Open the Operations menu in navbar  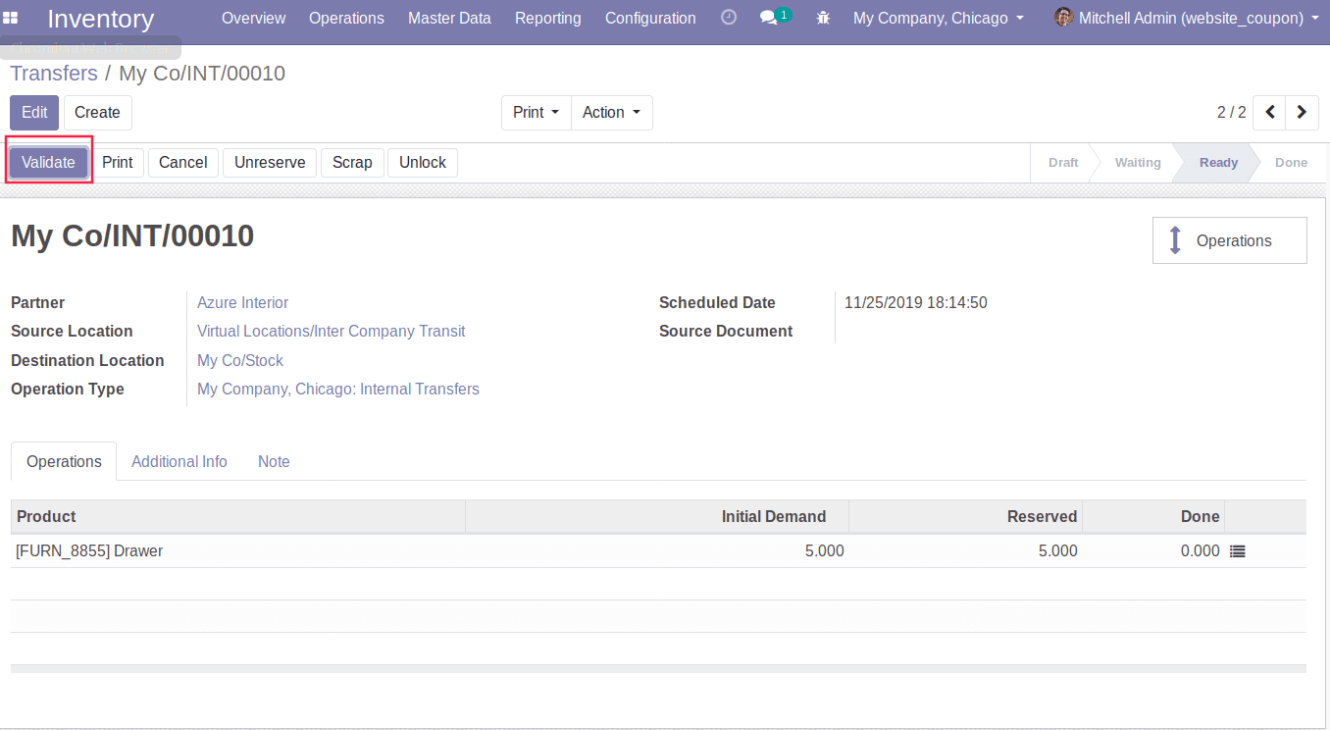(x=346, y=18)
